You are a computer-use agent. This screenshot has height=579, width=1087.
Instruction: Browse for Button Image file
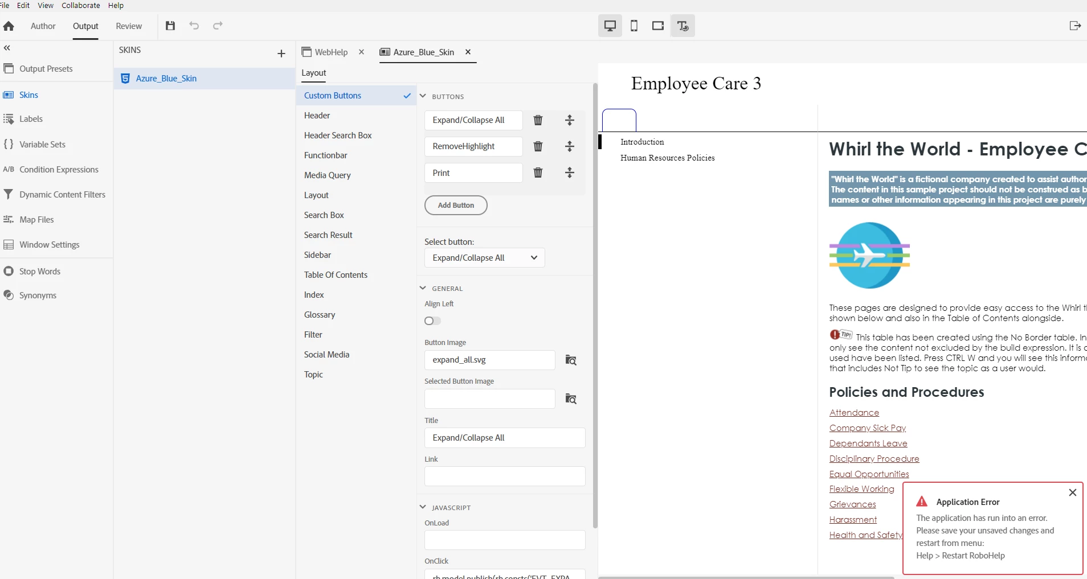pyautogui.click(x=571, y=360)
